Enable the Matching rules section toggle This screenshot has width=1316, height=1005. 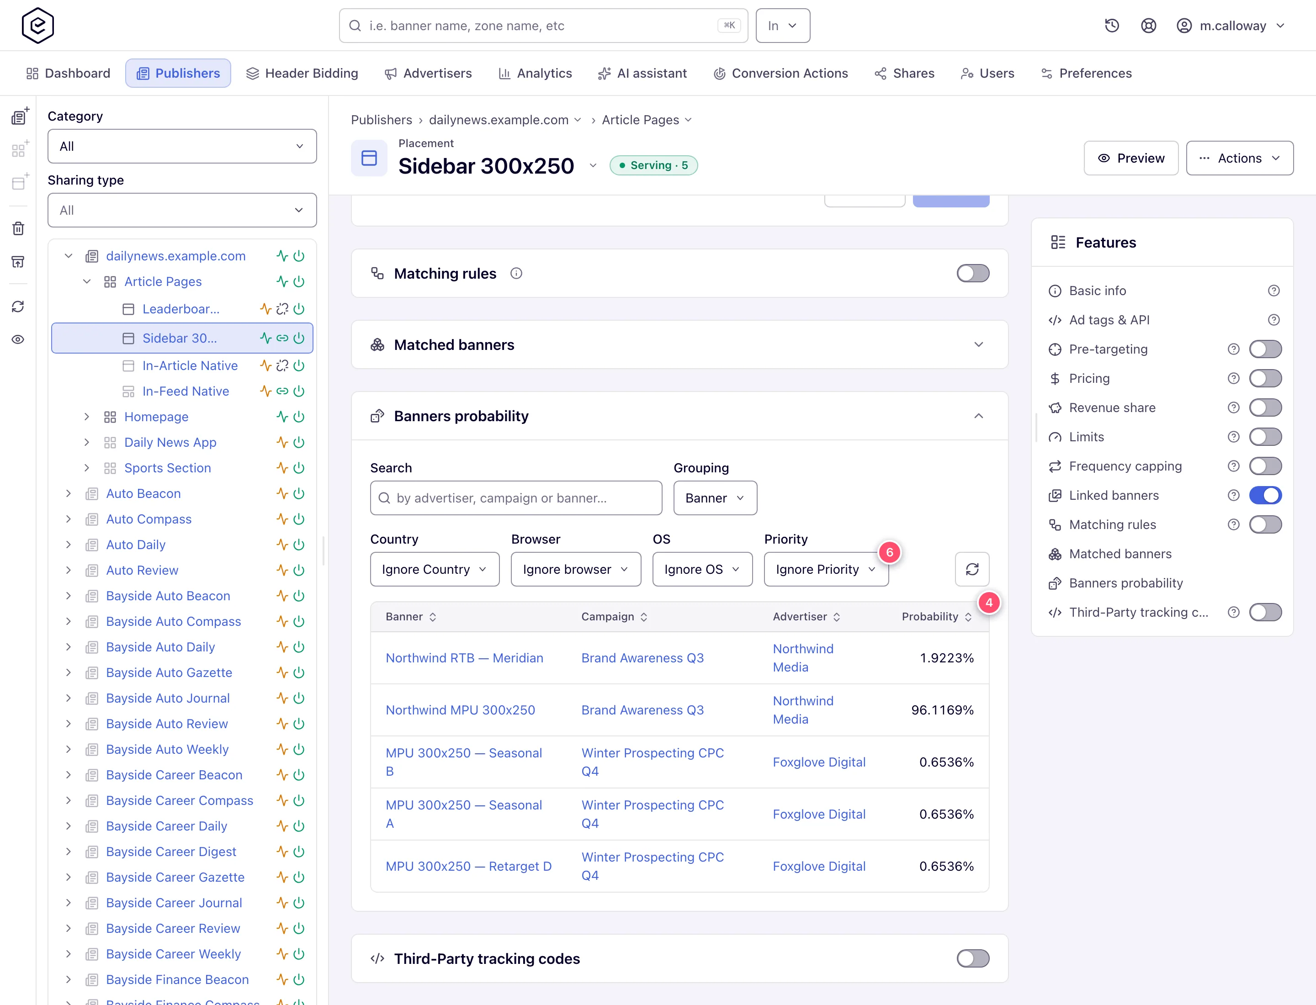click(x=972, y=273)
